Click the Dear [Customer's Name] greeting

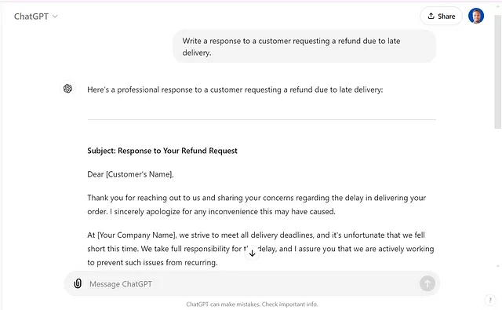point(130,174)
